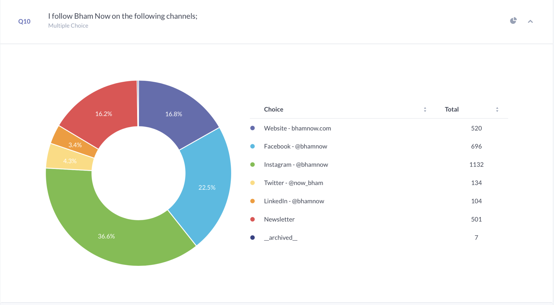Screen dimensions: 554x305
Task: Click the Website - bhamnow.com row label
Action: pyautogui.click(x=297, y=128)
